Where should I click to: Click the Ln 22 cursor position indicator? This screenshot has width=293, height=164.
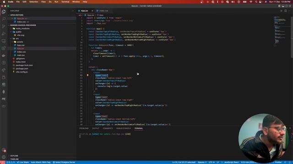[184, 162]
